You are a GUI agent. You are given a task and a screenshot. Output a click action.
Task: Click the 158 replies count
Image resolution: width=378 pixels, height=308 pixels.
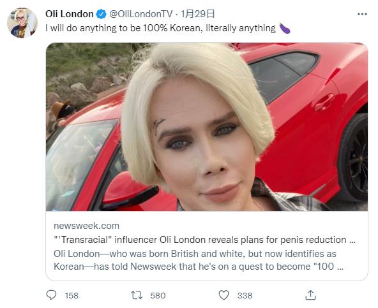(72, 295)
